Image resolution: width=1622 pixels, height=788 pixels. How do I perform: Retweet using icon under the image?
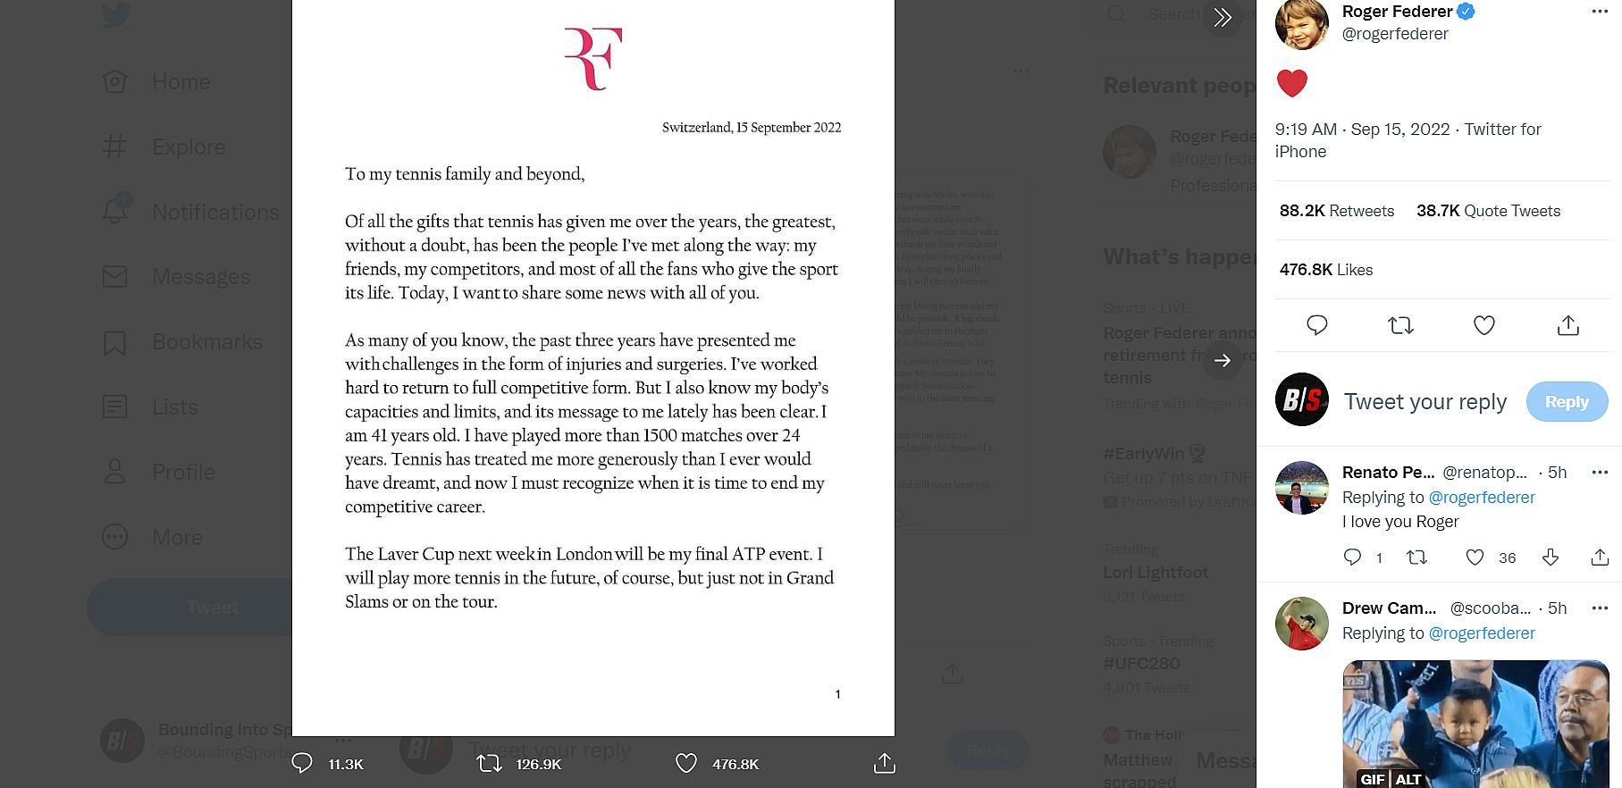(490, 763)
